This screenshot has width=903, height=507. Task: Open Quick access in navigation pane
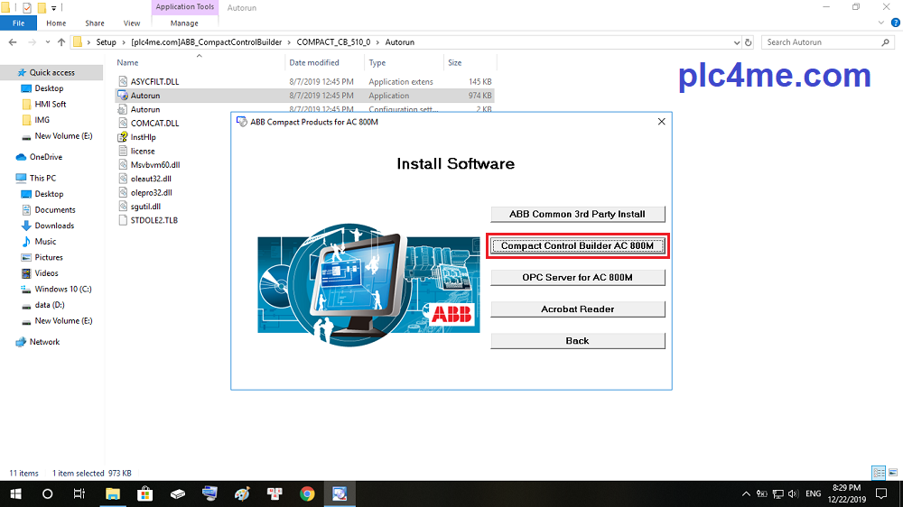[x=51, y=72]
